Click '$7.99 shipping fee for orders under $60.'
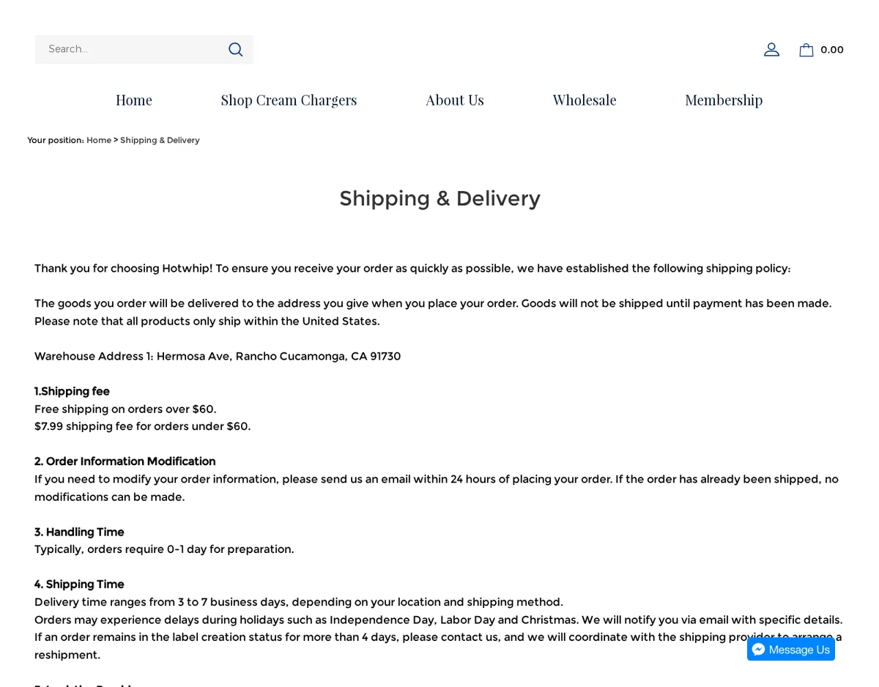 142,426
